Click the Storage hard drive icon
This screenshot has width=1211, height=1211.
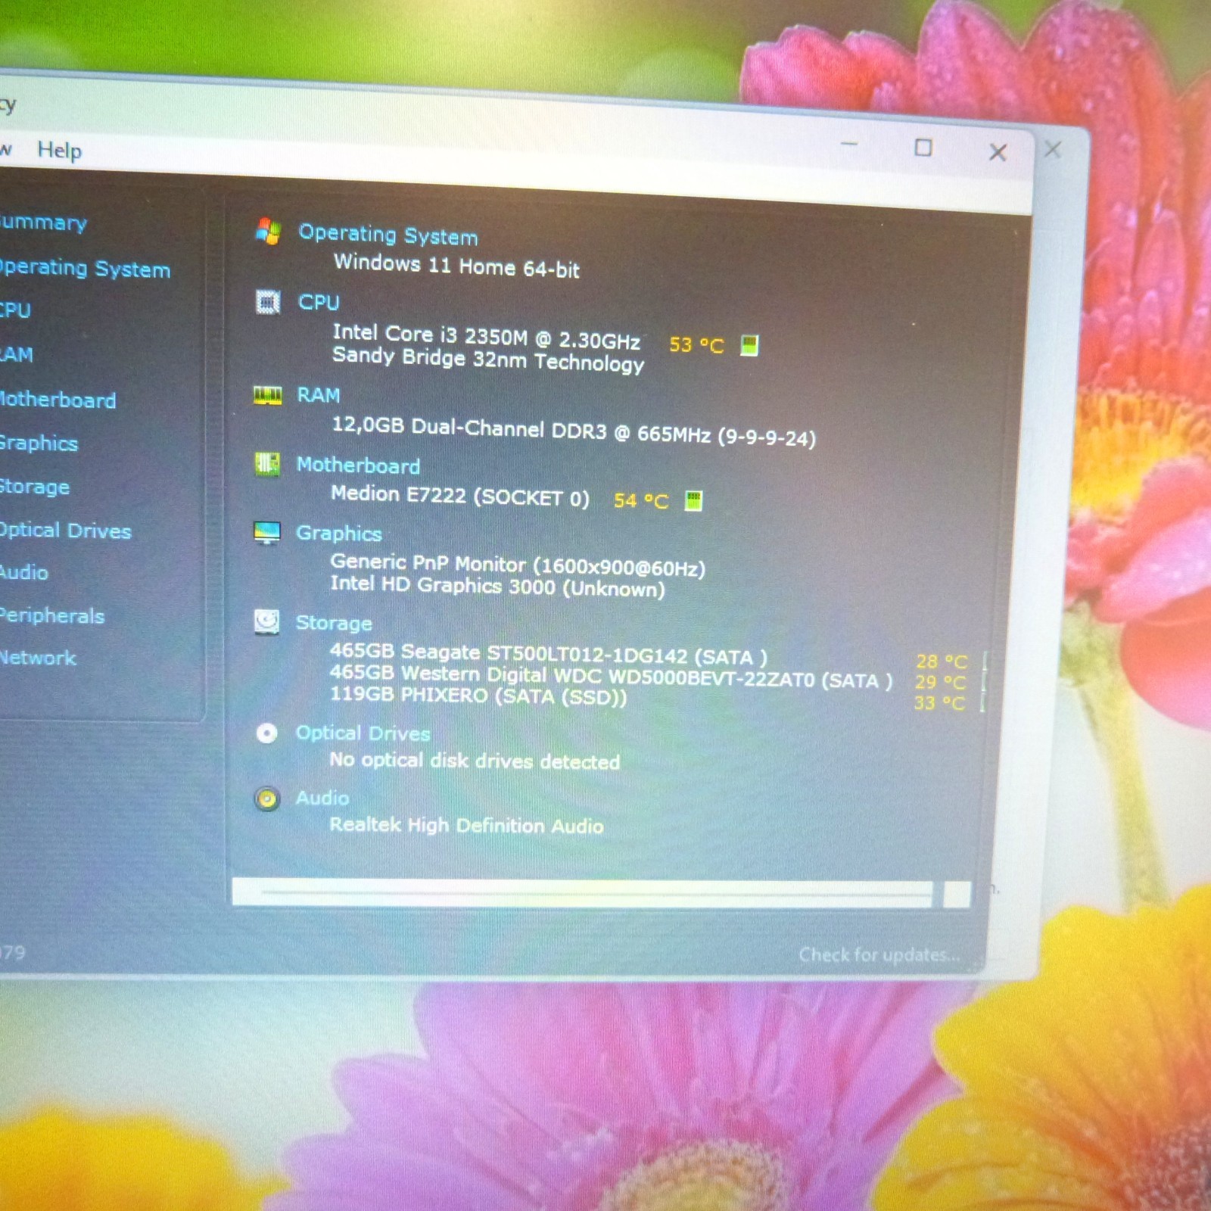click(x=266, y=622)
